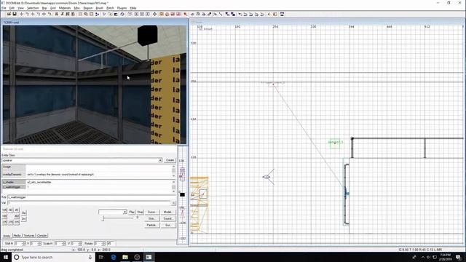Open the File menu
This screenshot has height=262, width=466.
[x=4, y=8]
